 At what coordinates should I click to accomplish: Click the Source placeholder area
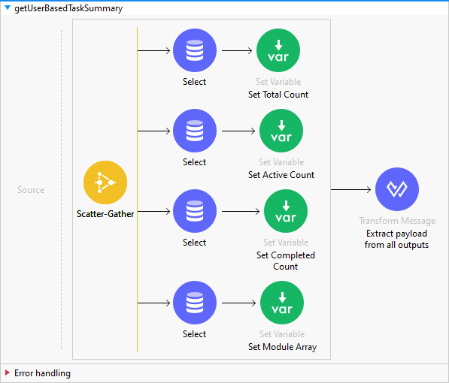31,190
